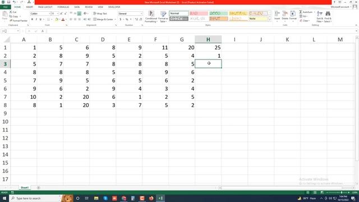Click the Undo arrow icon
359x202 pixels.
tap(14, 2)
